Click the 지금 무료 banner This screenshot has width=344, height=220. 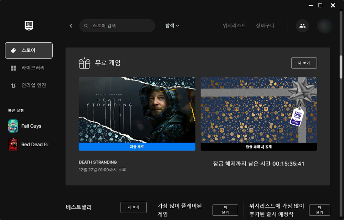point(137,147)
